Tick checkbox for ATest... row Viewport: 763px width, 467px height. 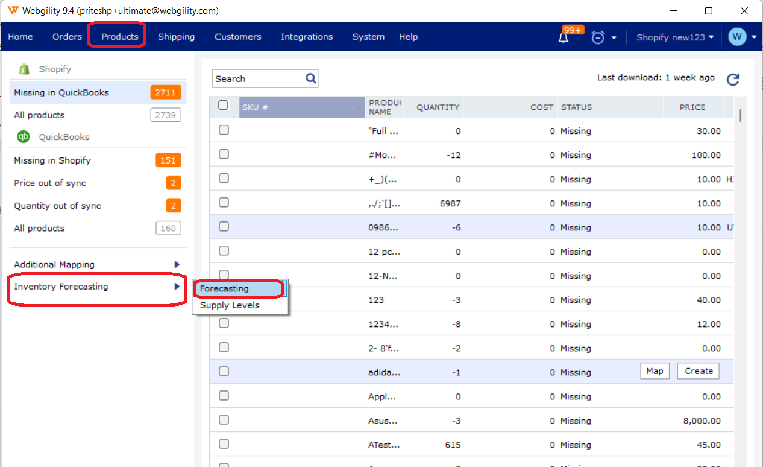[224, 444]
